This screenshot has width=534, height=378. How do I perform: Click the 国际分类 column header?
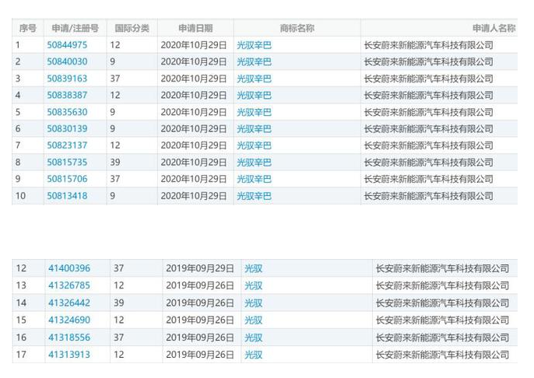click(132, 28)
